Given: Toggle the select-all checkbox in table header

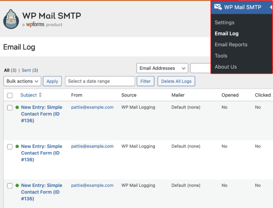Looking at the screenshot, I should click(x=10, y=95).
